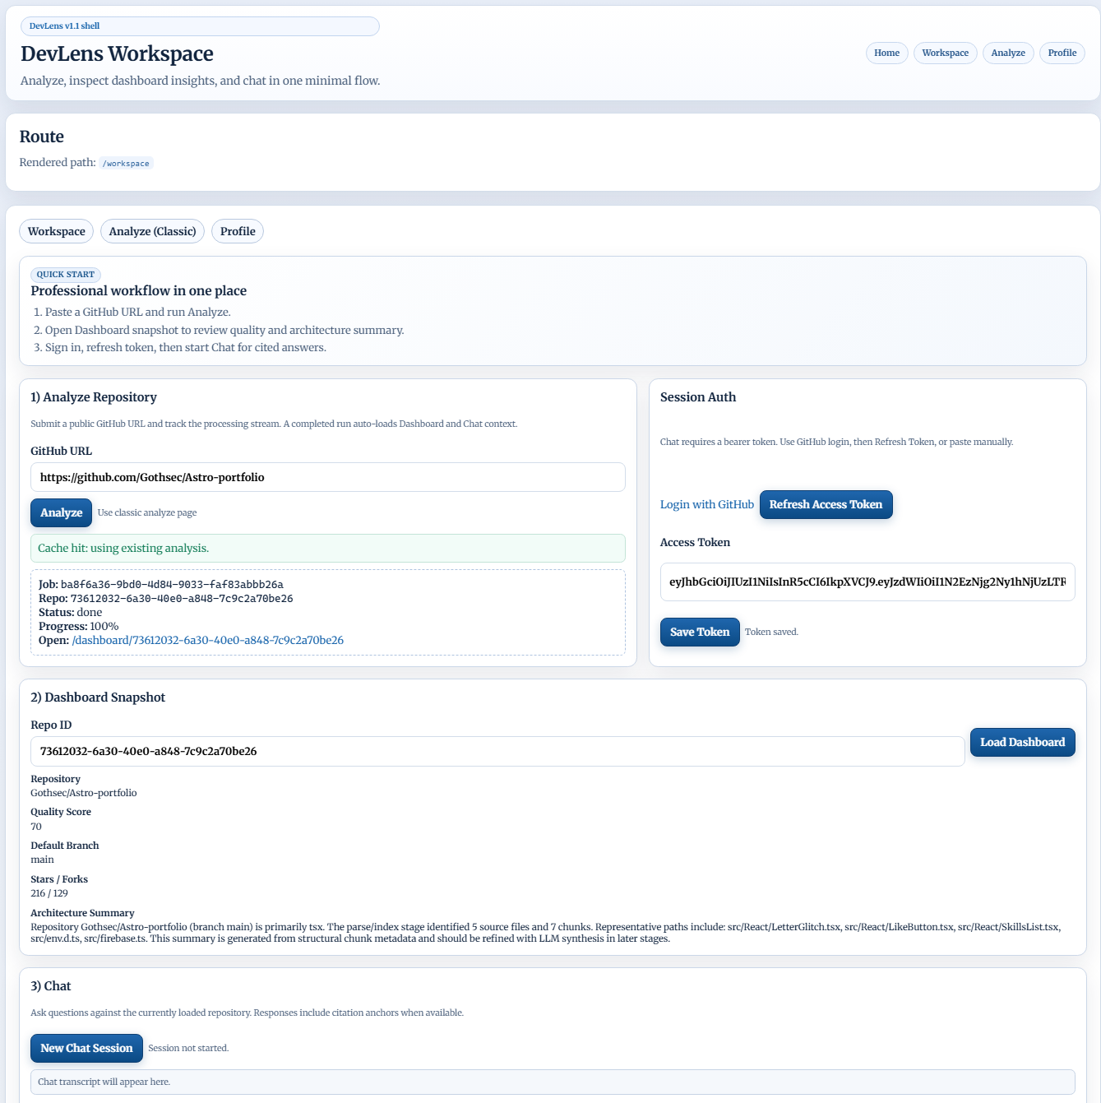The height and width of the screenshot is (1103, 1101).
Task: Click Save Token button
Action: pyautogui.click(x=700, y=632)
